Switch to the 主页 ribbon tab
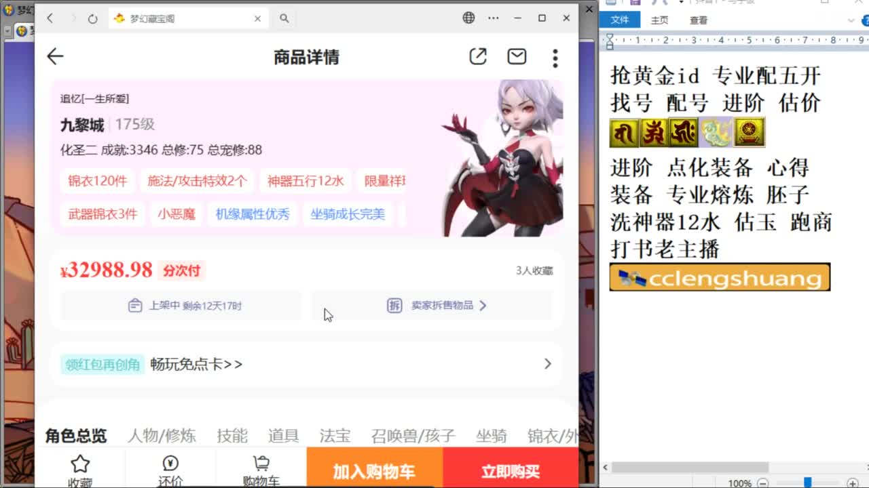This screenshot has width=869, height=488. click(659, 20)
